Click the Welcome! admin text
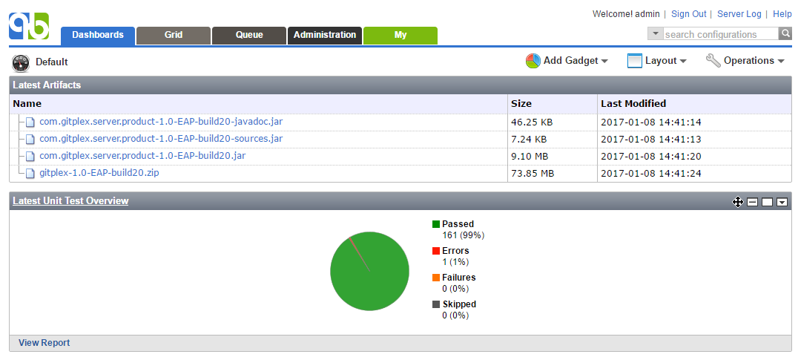This screenshot has width=801, height=360. [626, 14]
